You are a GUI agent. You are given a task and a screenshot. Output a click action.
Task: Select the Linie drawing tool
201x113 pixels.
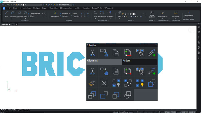(x=6, y=14)
